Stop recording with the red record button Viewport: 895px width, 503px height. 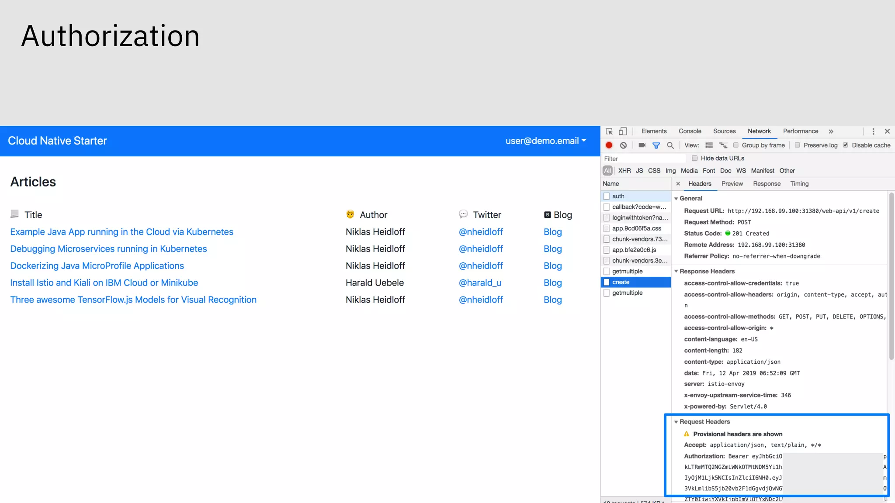click(x=609, y=145)
